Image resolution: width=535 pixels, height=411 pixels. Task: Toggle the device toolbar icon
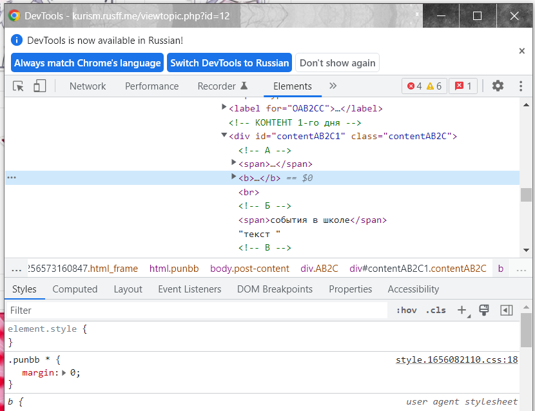click(40, 86)
